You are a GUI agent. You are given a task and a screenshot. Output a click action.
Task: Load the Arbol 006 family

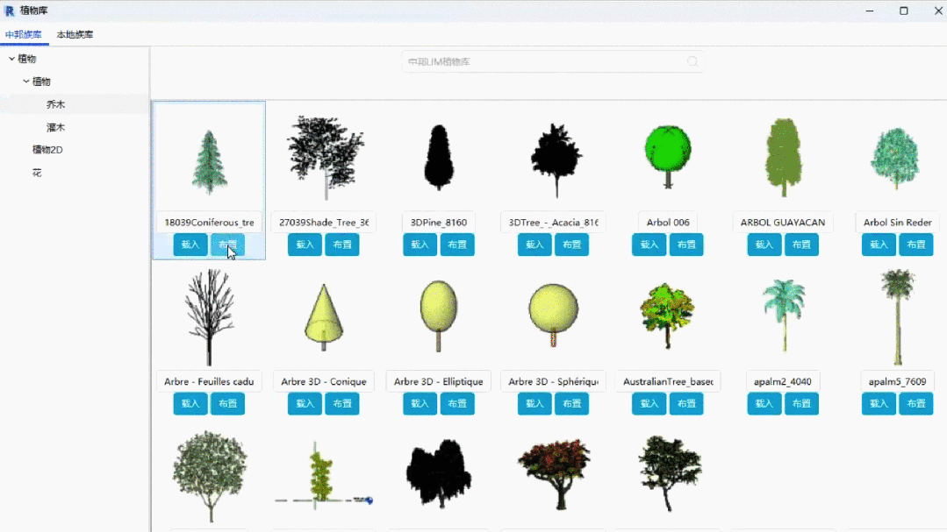649,245
